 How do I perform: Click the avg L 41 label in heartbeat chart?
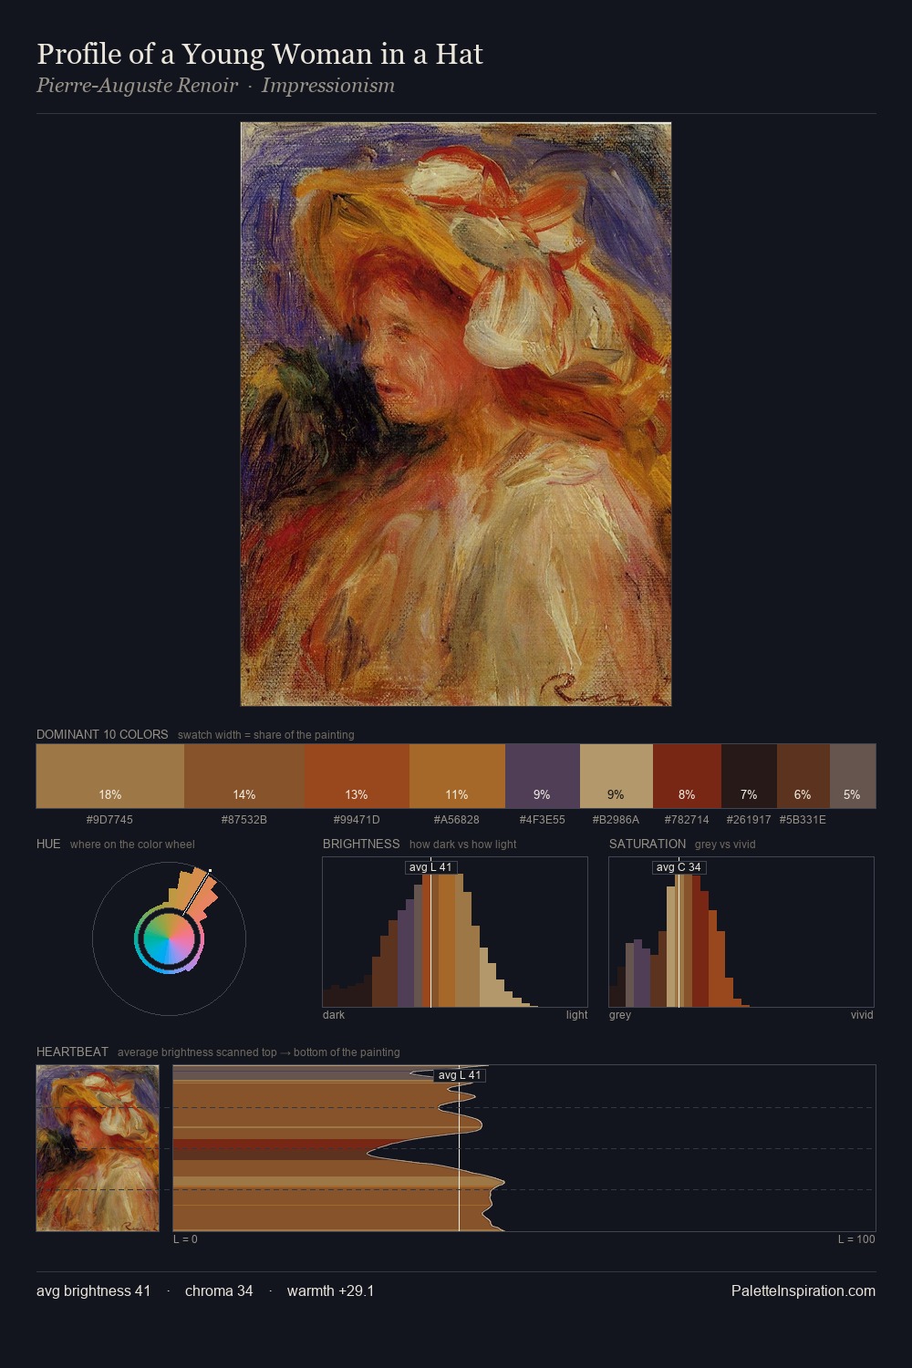460,1075
